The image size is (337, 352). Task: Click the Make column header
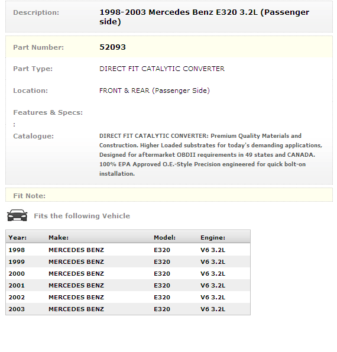pos(59,237)
